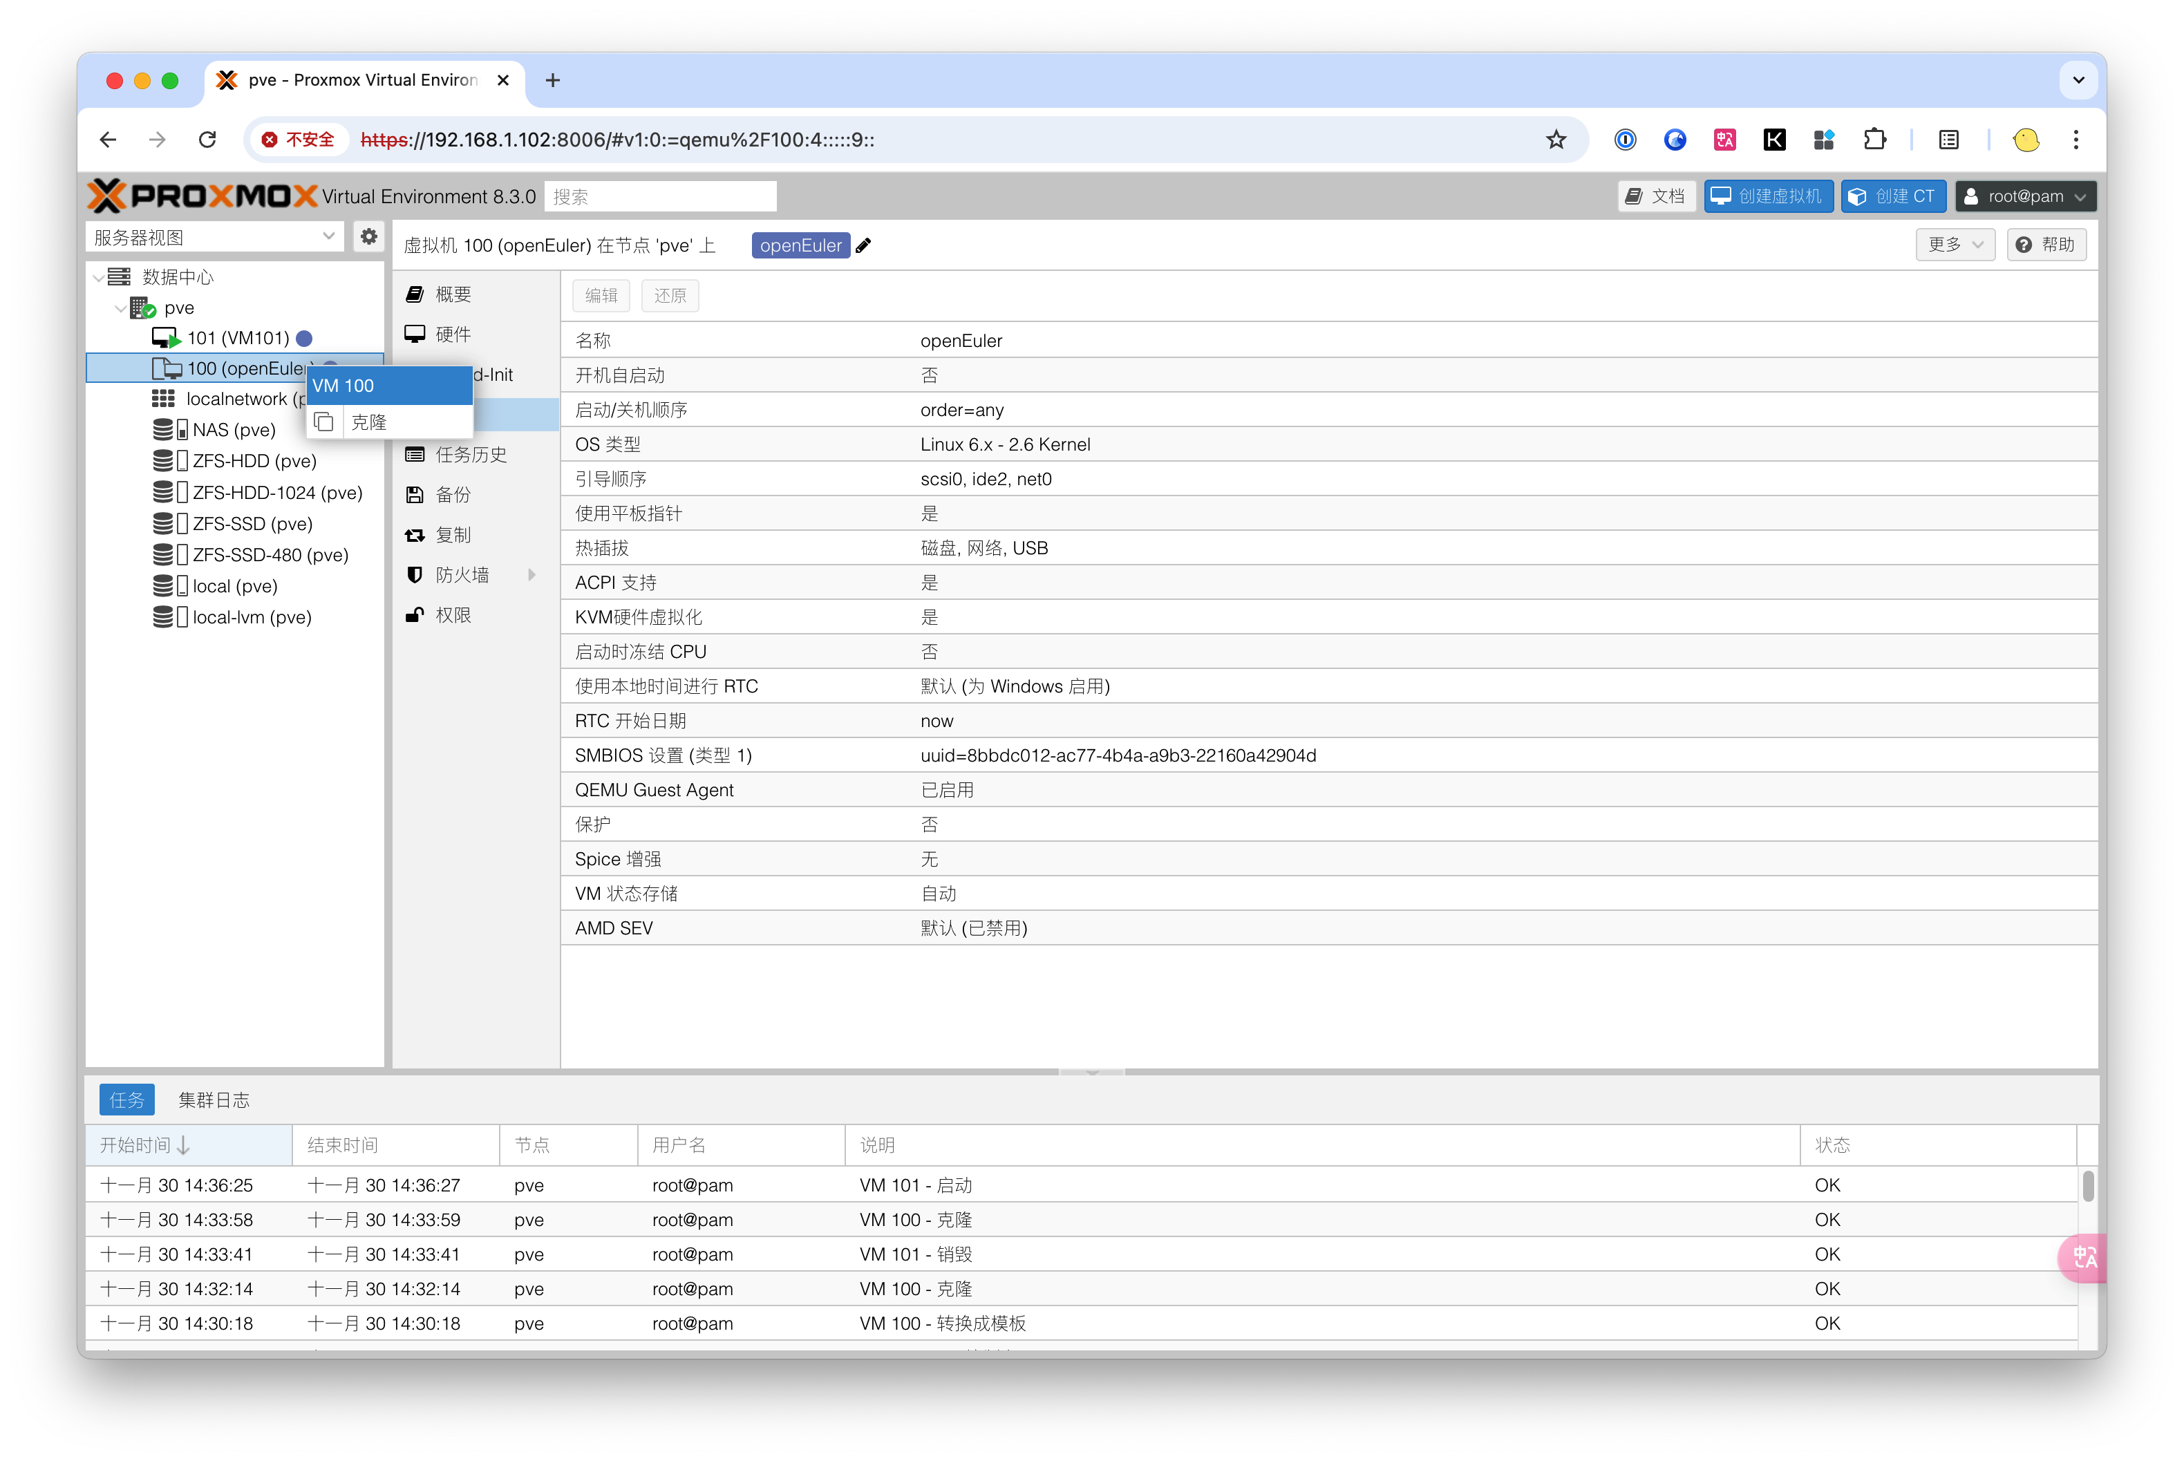Click the search (搜索) input field
The height and width of the screenshot is (1461, 2184).
coord(659,196)
